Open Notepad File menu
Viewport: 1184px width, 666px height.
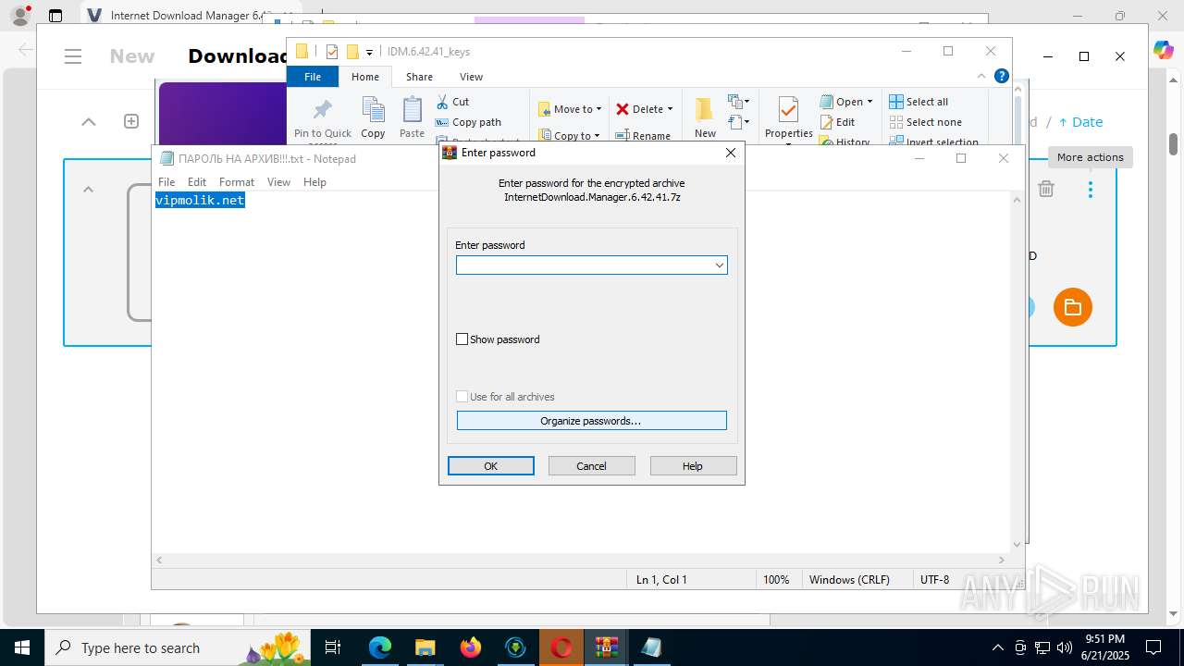(166, 182)
